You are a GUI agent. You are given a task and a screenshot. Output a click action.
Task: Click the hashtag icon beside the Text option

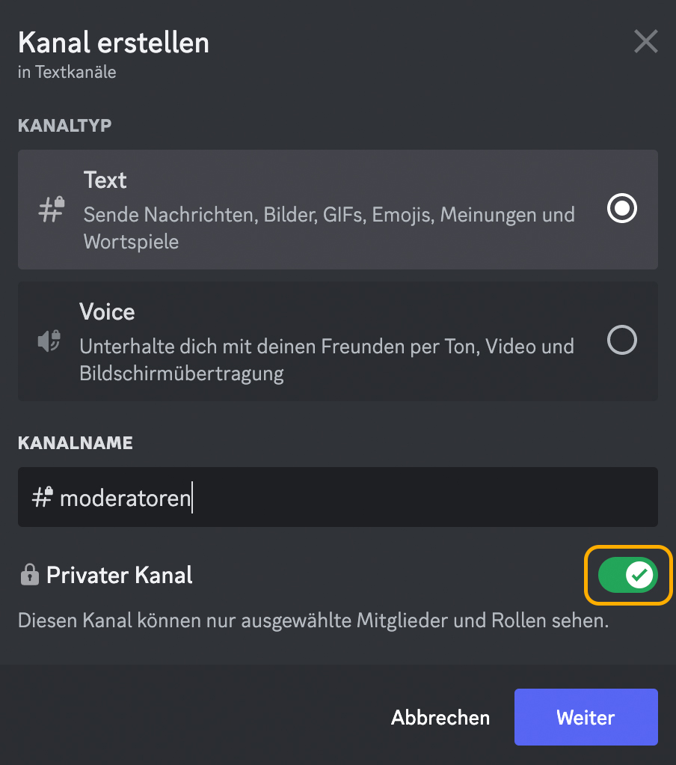click(49, 208)
